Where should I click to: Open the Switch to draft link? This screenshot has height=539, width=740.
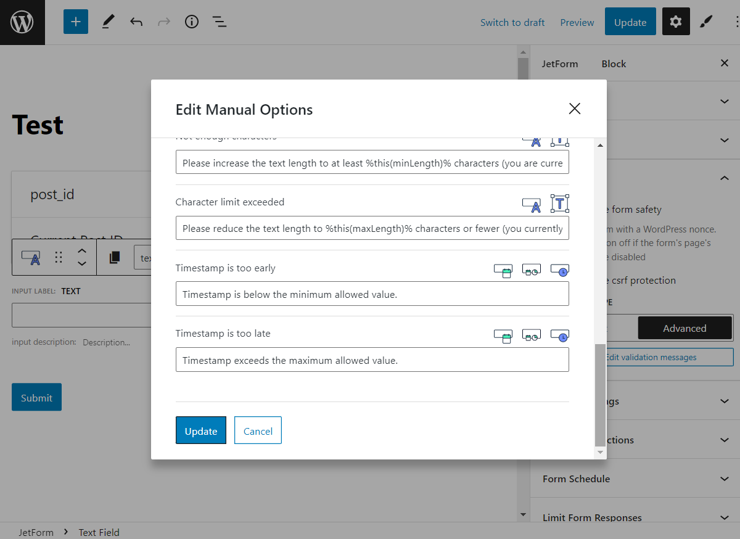pos(512,22)
